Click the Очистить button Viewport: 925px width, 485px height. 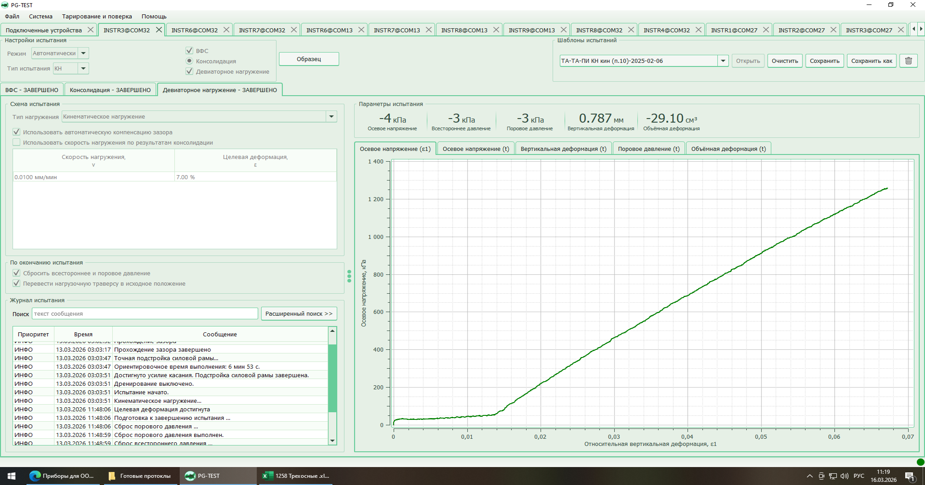click(x=785, y=61)
